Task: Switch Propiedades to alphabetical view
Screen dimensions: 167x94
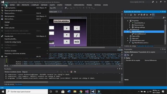Action: click(x=128, y=55)
